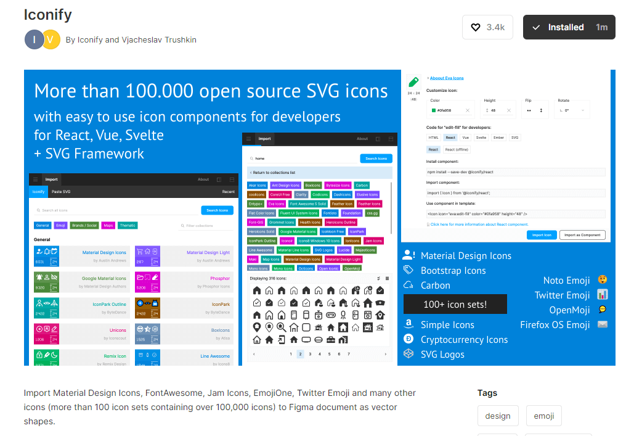634x436 pixels.
Task: Open the Rotate dropdown
Action: [x=572, y=110]
